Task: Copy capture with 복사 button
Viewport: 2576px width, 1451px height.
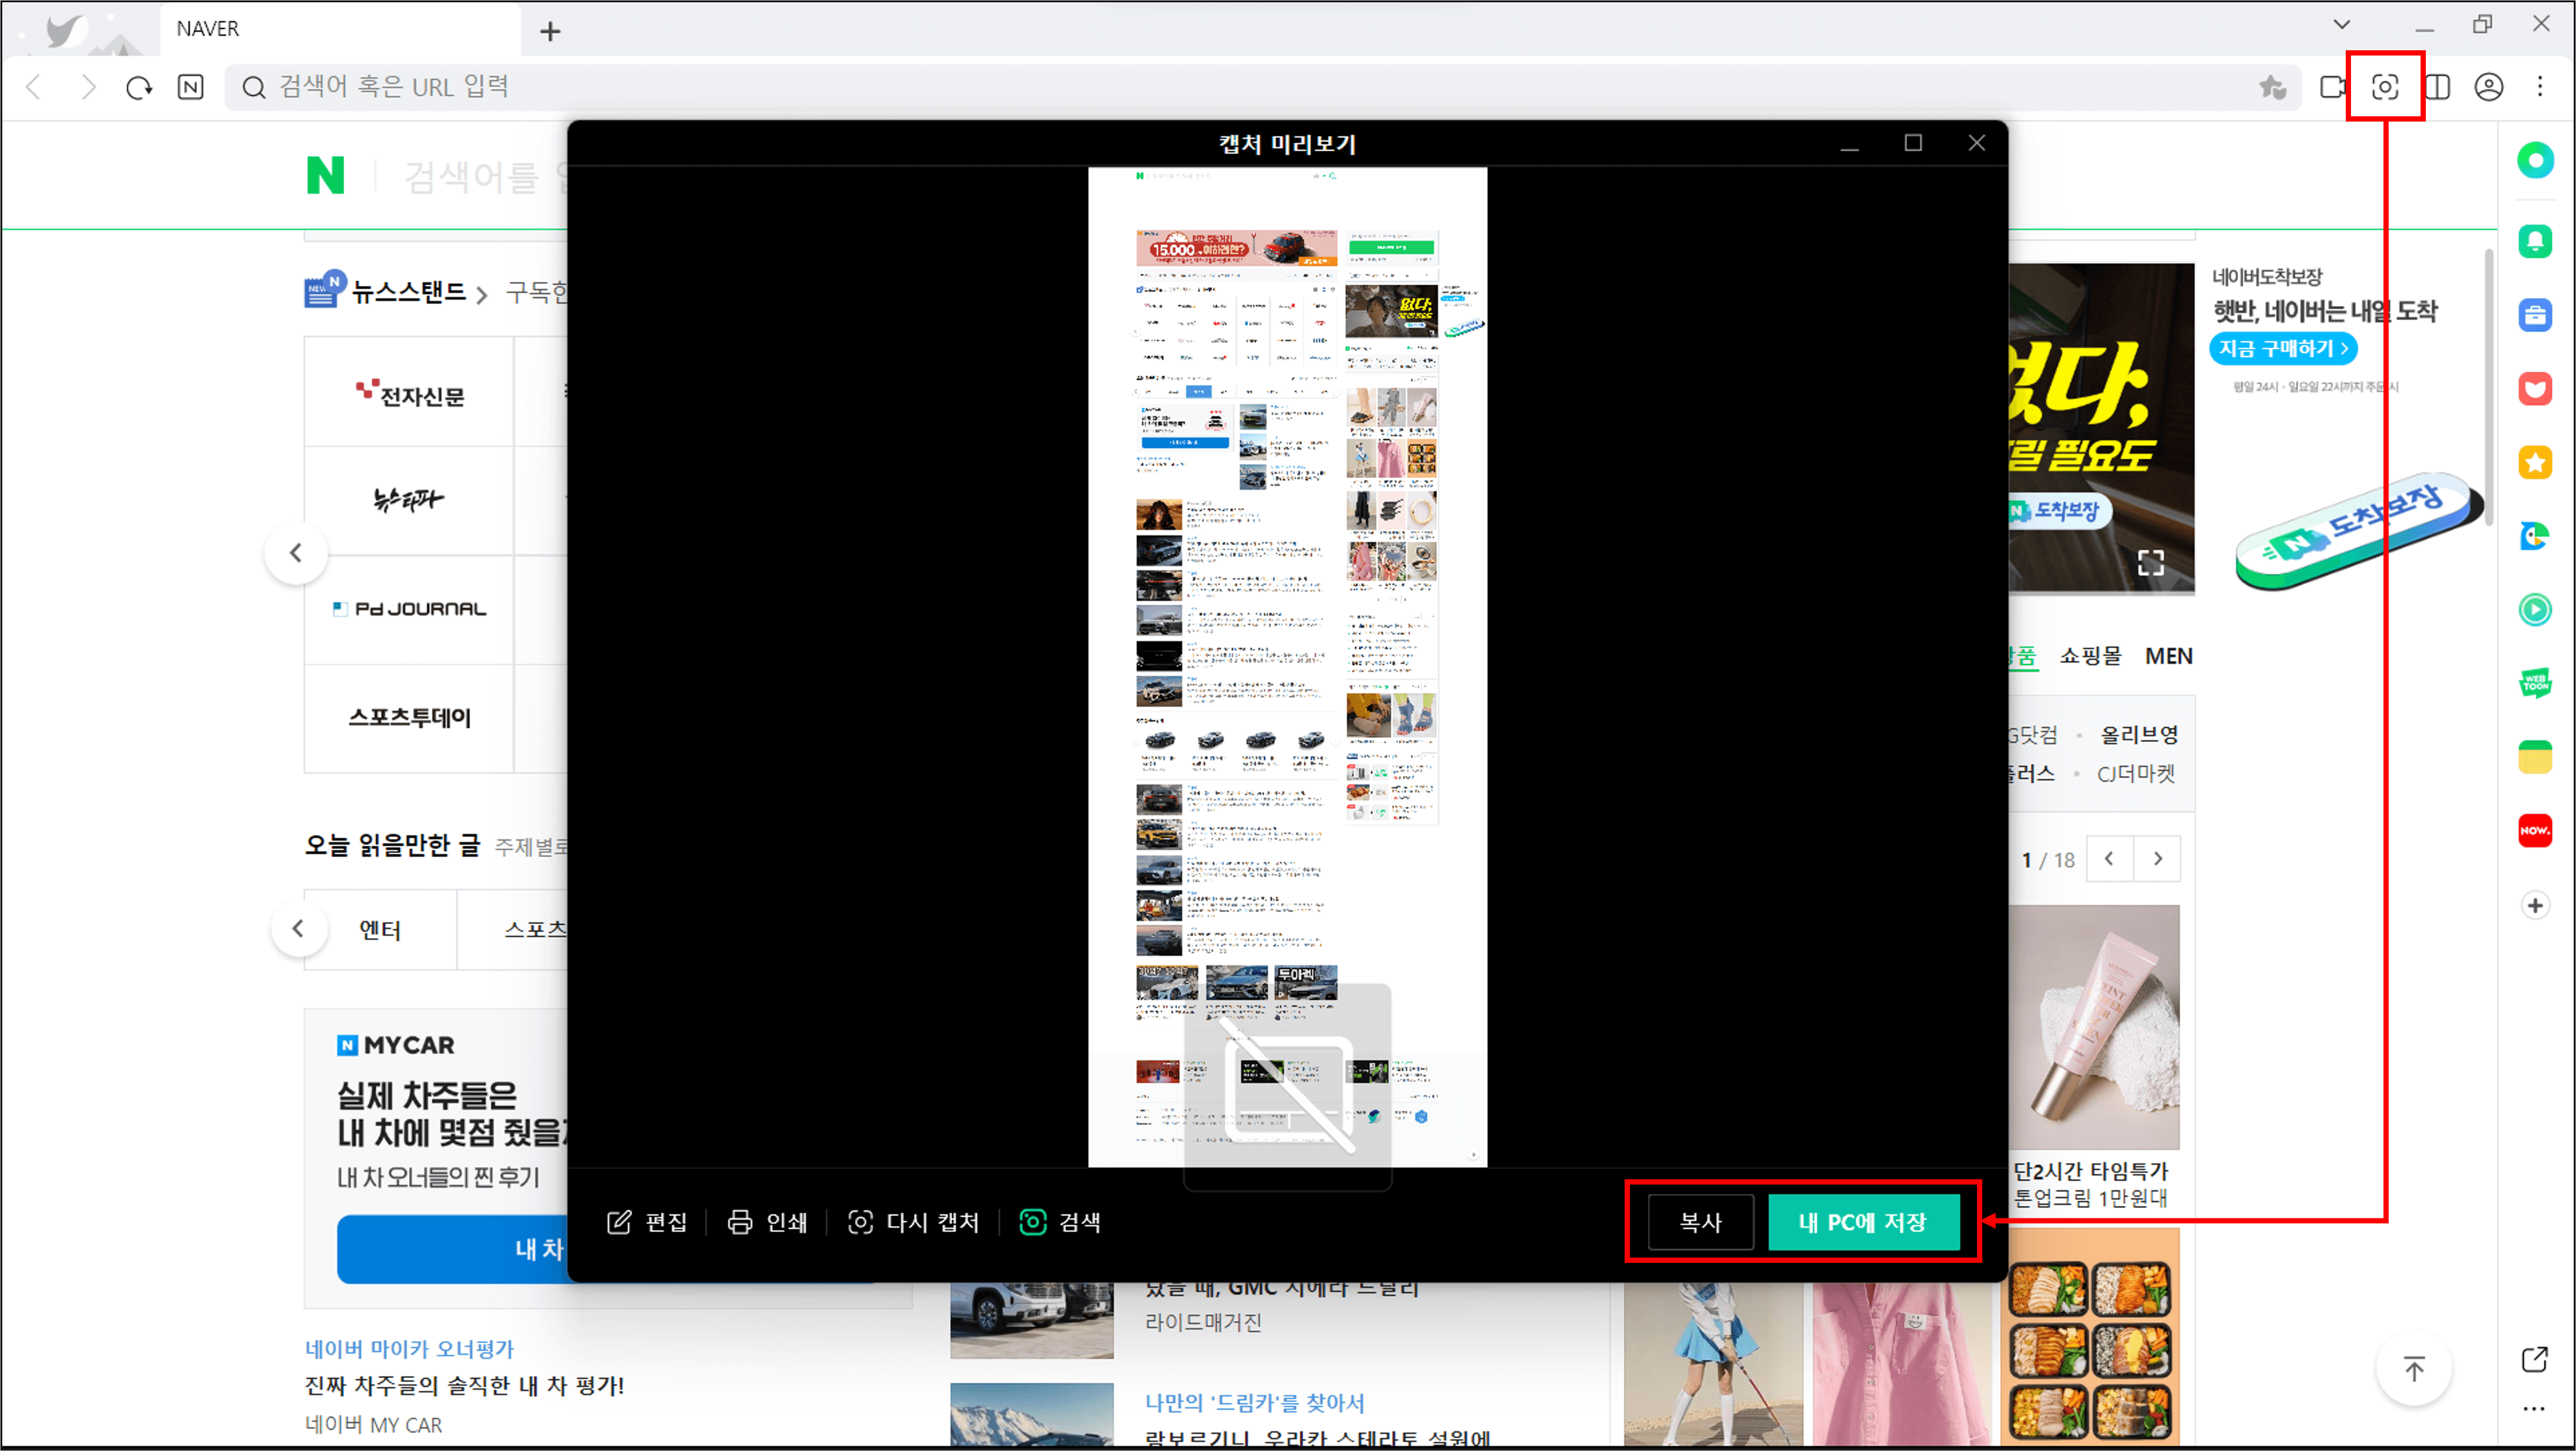Action: [x=1700, y=1222]
